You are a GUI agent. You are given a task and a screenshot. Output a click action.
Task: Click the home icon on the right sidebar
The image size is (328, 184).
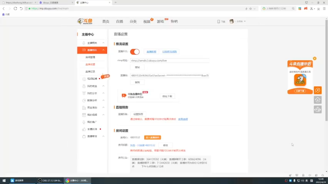(317, 100)
